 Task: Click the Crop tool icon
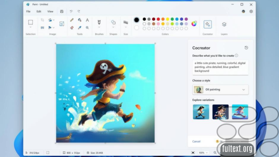pos(43,20)
